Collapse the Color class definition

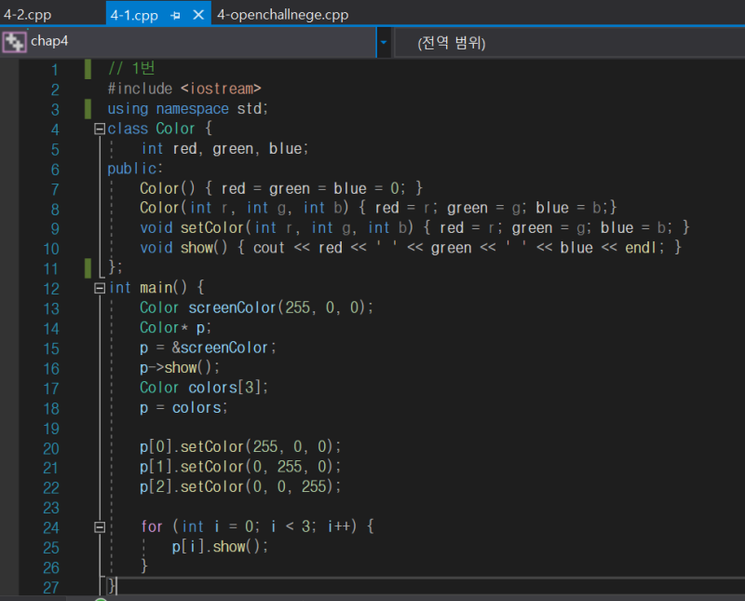(x=101, y=128)
